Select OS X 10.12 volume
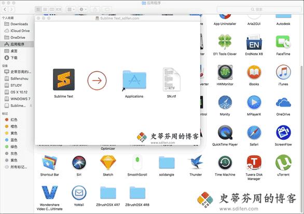 pos(16,92)
